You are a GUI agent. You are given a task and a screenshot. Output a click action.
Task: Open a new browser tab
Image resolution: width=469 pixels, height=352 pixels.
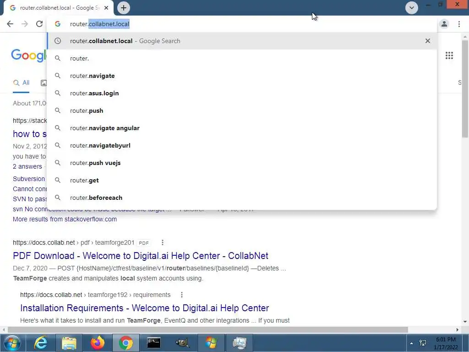(124, 8)
